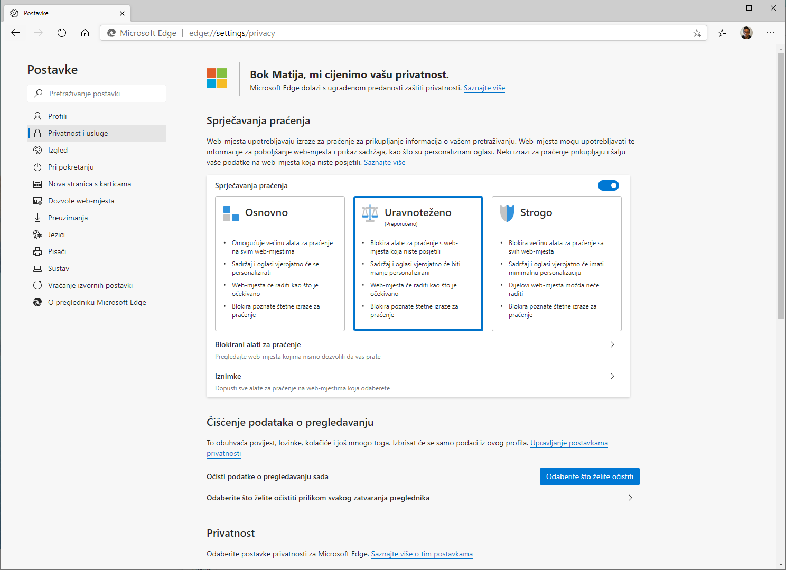Select the Strogo tracking prevention card

pos(557,264)
